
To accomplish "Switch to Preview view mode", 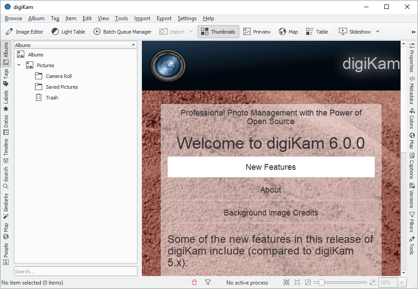I will pyautogui.click(x=257, y=32).
